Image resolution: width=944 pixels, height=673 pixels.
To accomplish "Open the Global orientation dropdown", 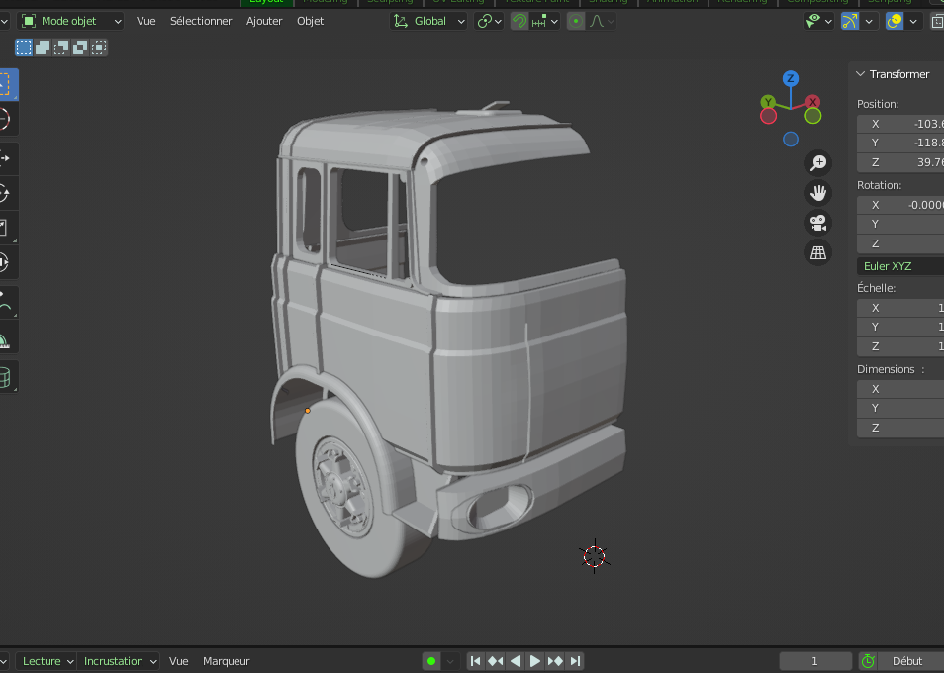I will (x=428, y=21).
